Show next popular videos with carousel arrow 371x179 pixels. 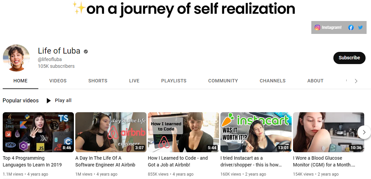tap(364, 132)
